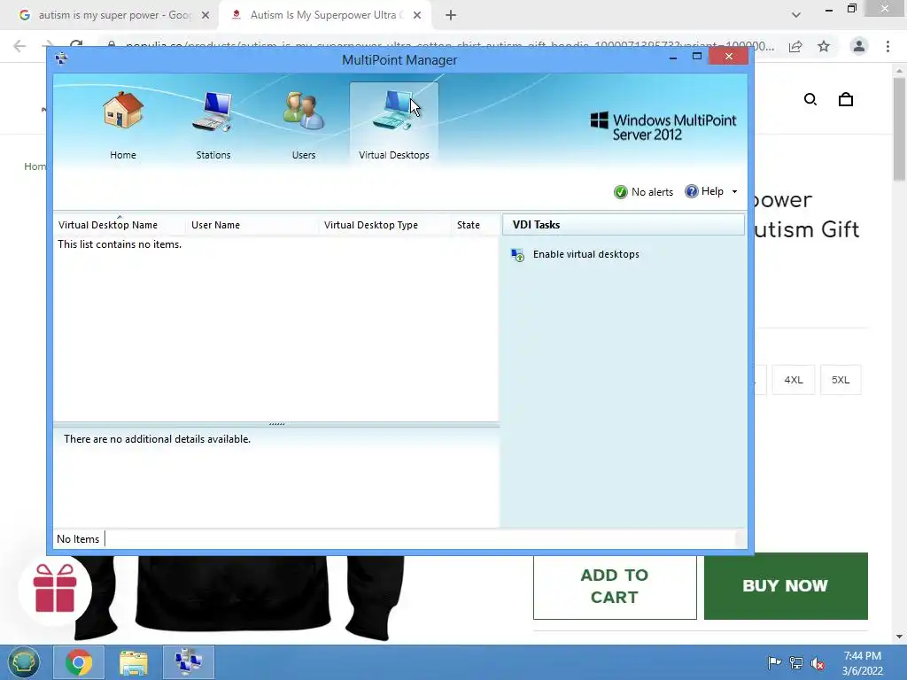Open the Help button
The width and height of the screenshot is (907, 680).
pyautogui.click(x=704, y=191)
